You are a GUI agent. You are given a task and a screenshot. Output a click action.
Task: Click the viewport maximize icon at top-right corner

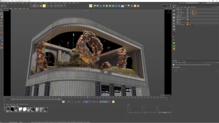pos(171,9)
